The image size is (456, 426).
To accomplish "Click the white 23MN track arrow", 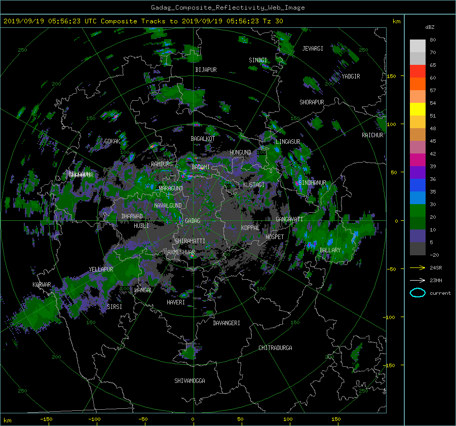I will click(417, 280).
